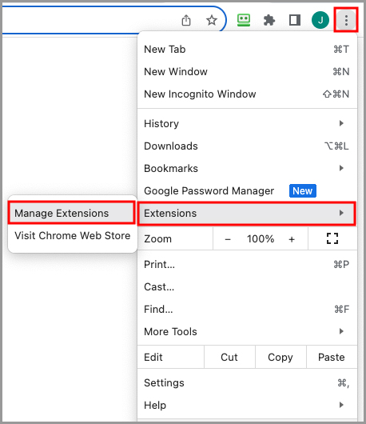Click the three-dot Chrome menu button
The image size is (366, 424).
[x=346, y=20]
